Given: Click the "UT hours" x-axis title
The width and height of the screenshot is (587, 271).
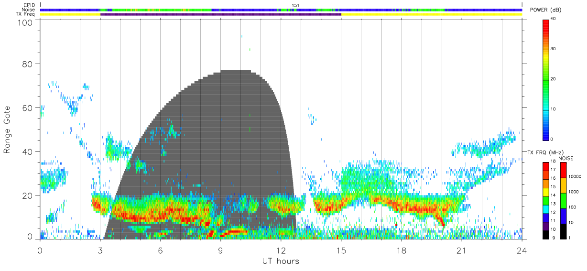Looking at the screenshot, I should (x=281, y=261).
